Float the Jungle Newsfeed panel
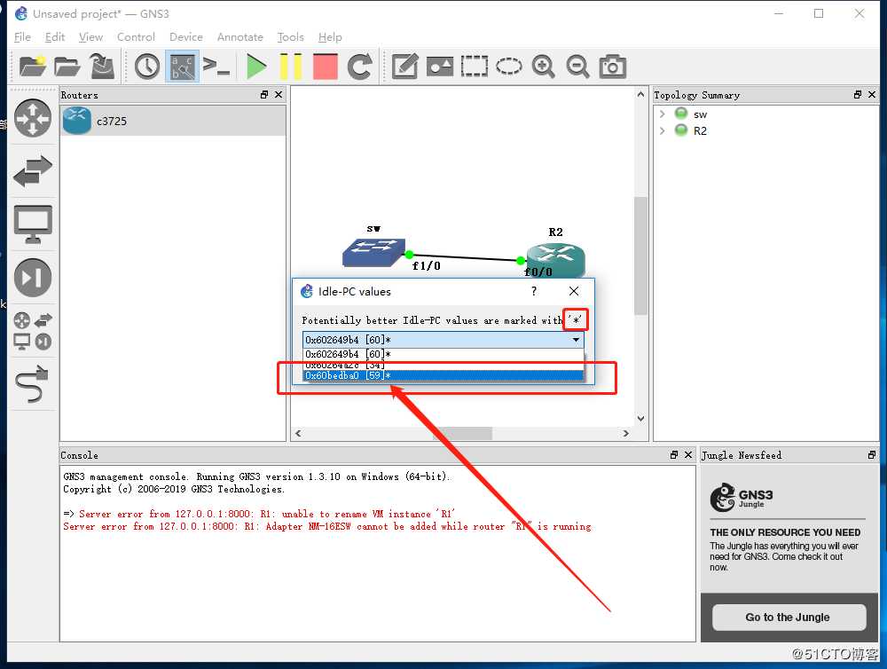Viewport: 887px width, 669px height. click(x=872, y=454)
